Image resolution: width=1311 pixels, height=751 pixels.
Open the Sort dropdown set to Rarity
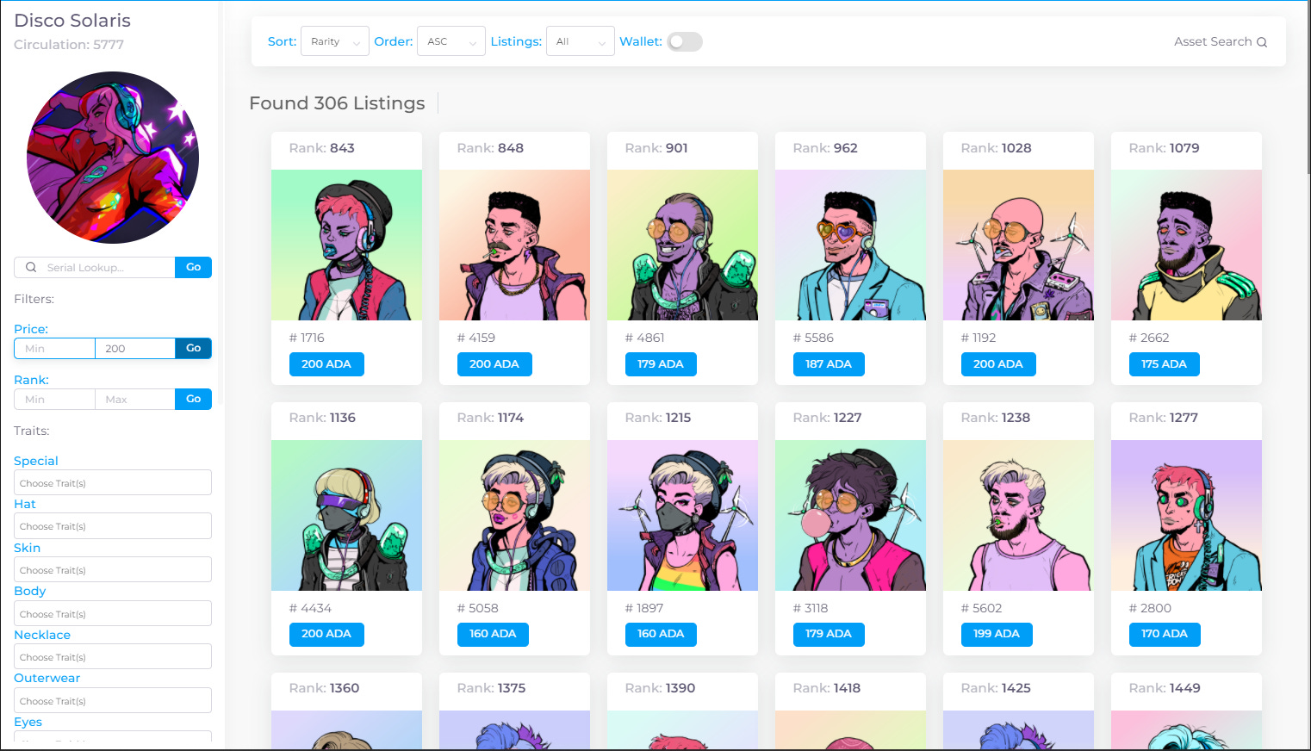tap(335, 41)
